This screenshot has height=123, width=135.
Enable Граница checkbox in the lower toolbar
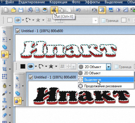pos(116,67)
